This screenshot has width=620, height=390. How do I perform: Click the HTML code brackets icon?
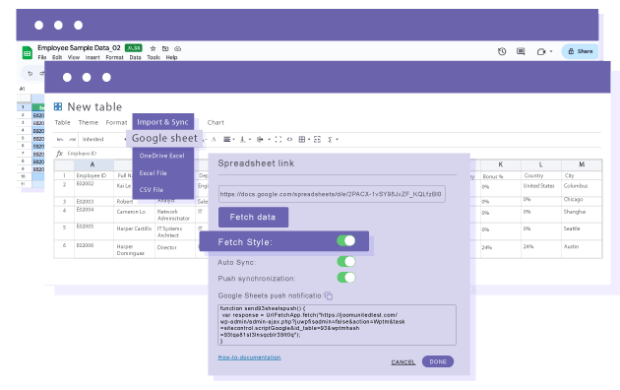(290, 139)
